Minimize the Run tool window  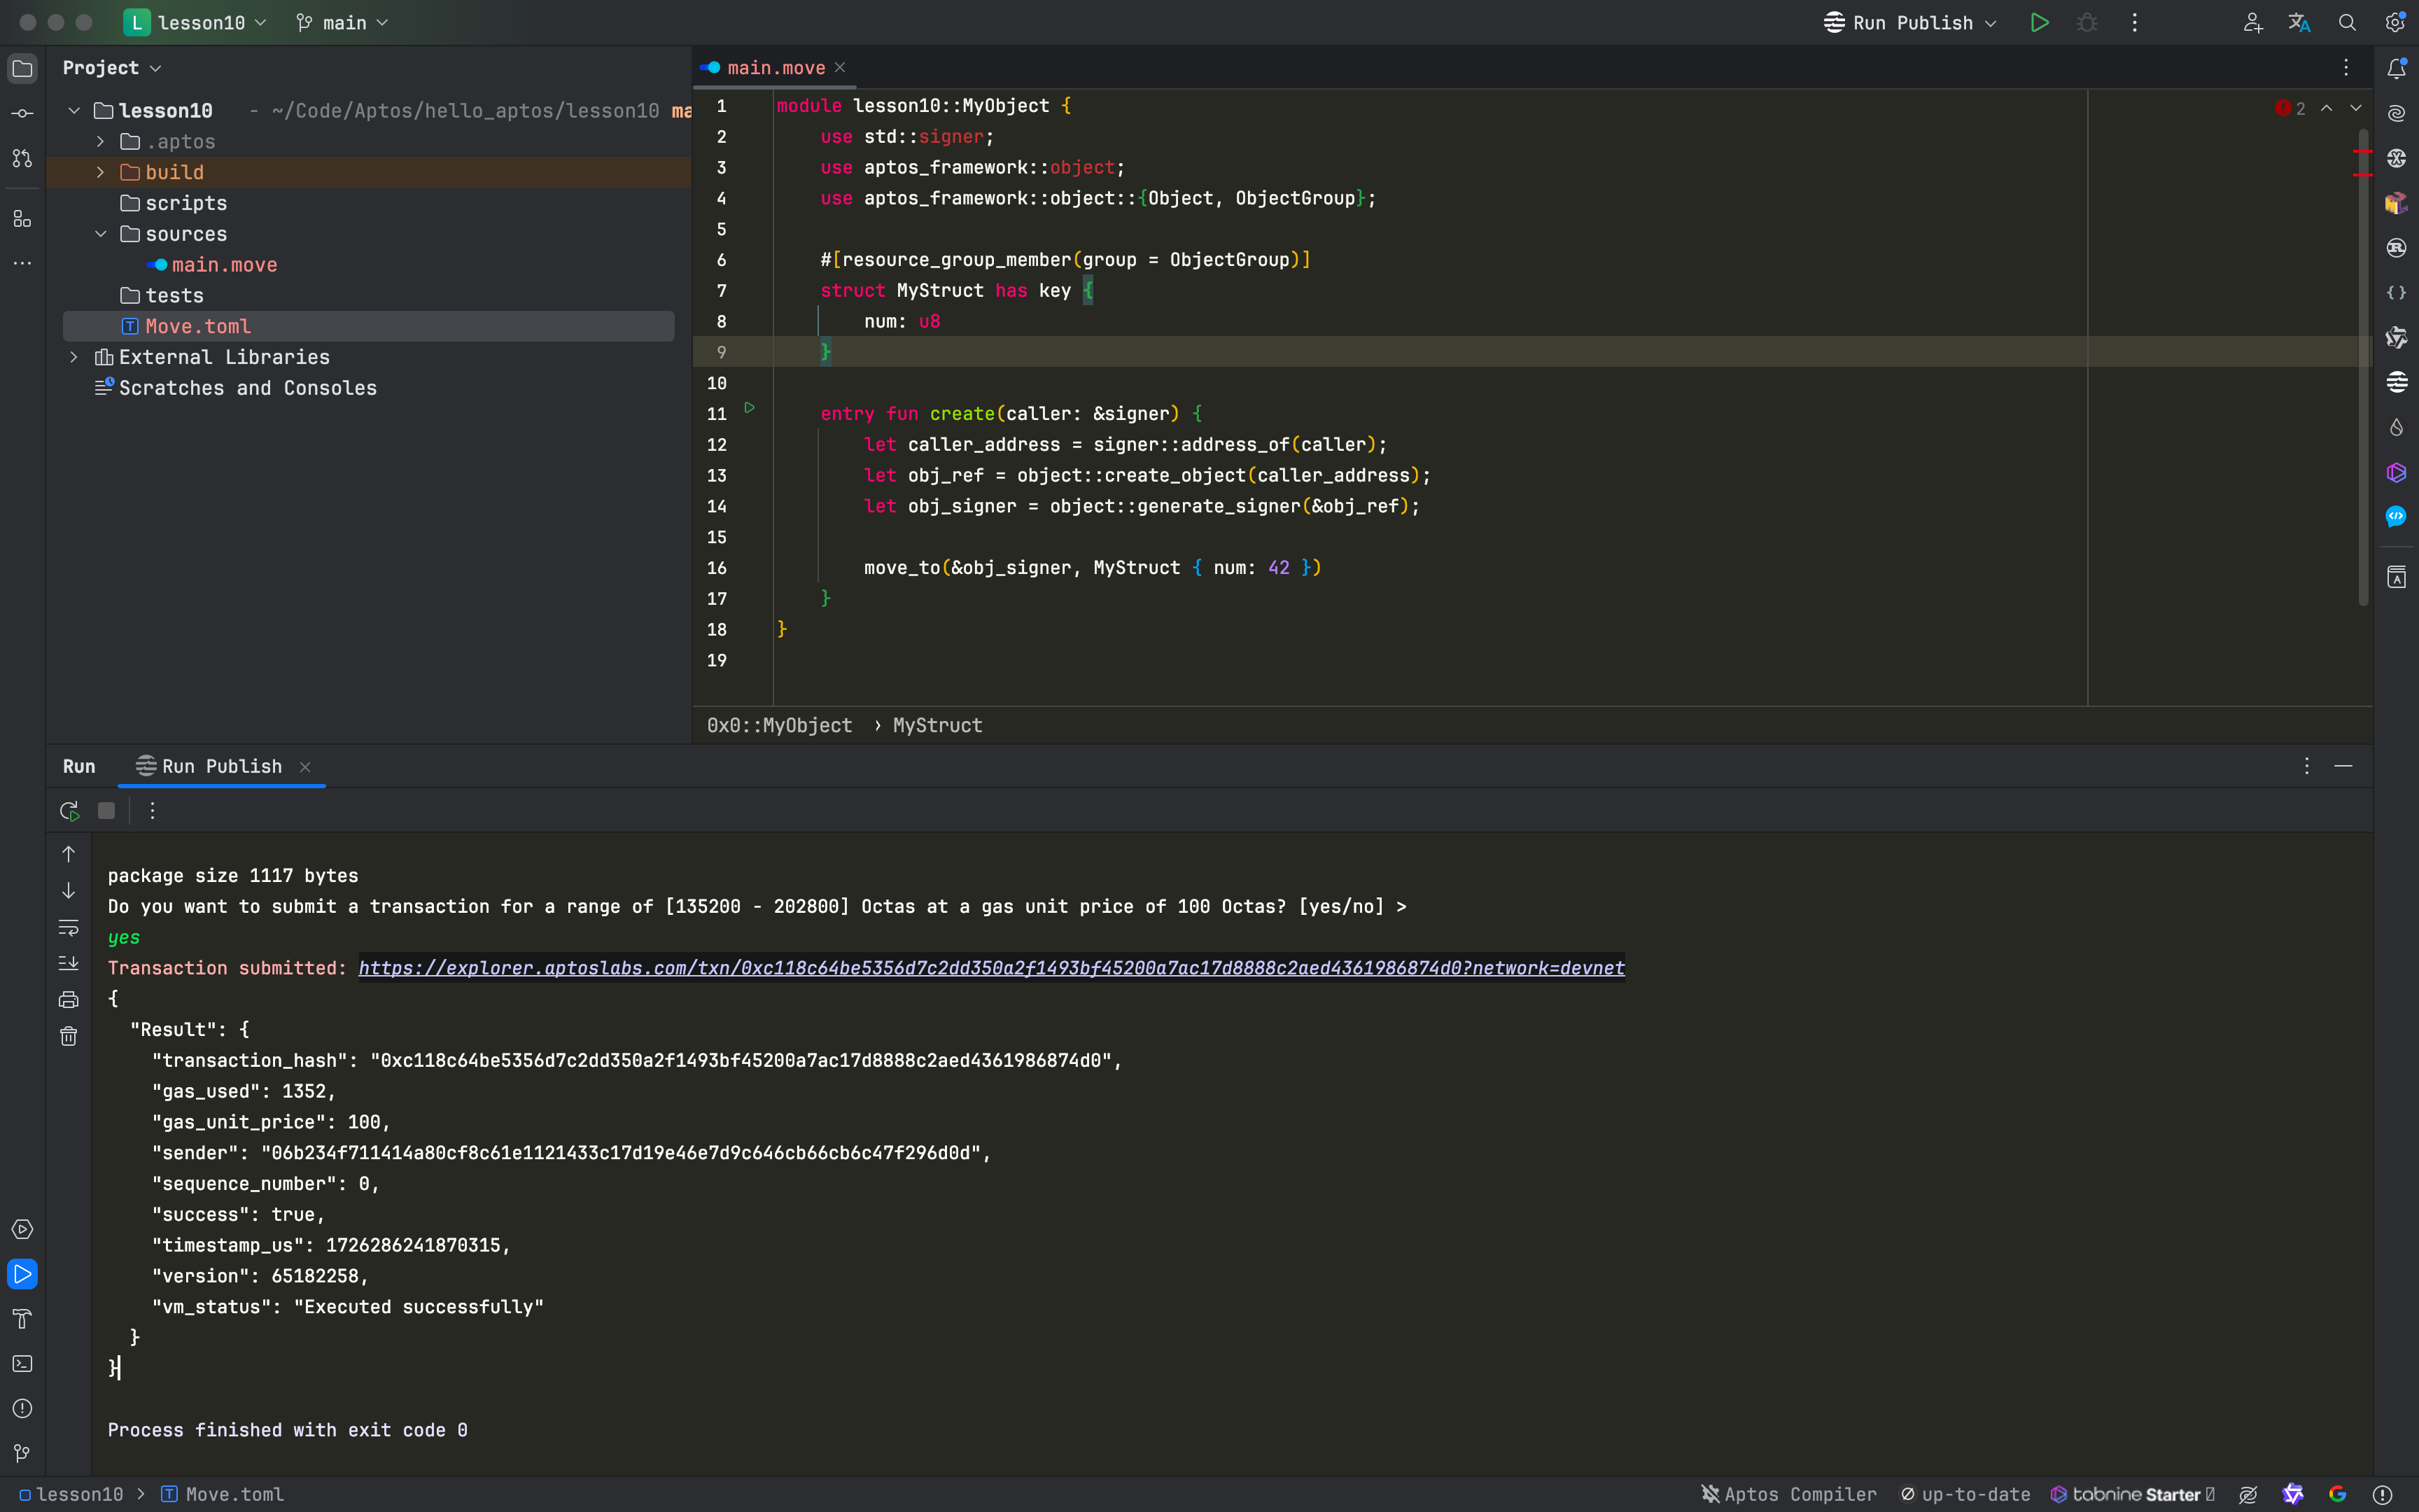coord(2343,766)
